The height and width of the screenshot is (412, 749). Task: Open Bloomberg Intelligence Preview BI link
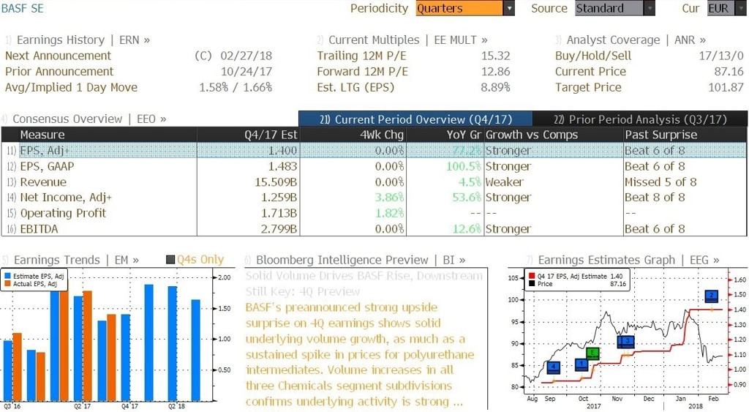click(361, 260)
